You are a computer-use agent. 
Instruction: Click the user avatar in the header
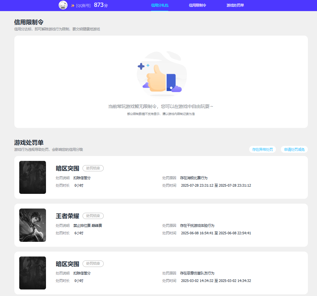(x=63, y=5)
